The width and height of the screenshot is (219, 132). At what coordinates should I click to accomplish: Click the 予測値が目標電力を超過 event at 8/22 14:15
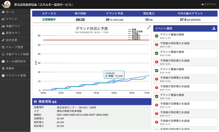pos(185,122)
